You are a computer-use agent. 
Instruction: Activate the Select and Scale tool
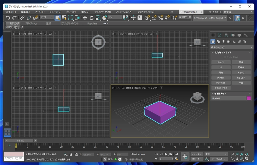pos(98,18)
